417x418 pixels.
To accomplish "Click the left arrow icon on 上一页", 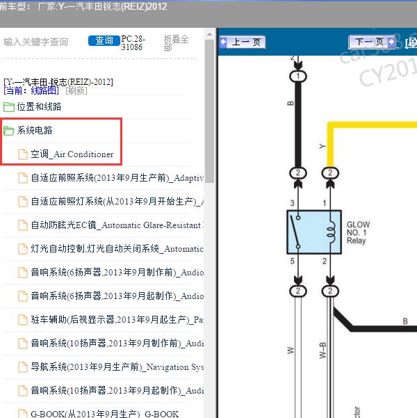I will pos(223,42).
